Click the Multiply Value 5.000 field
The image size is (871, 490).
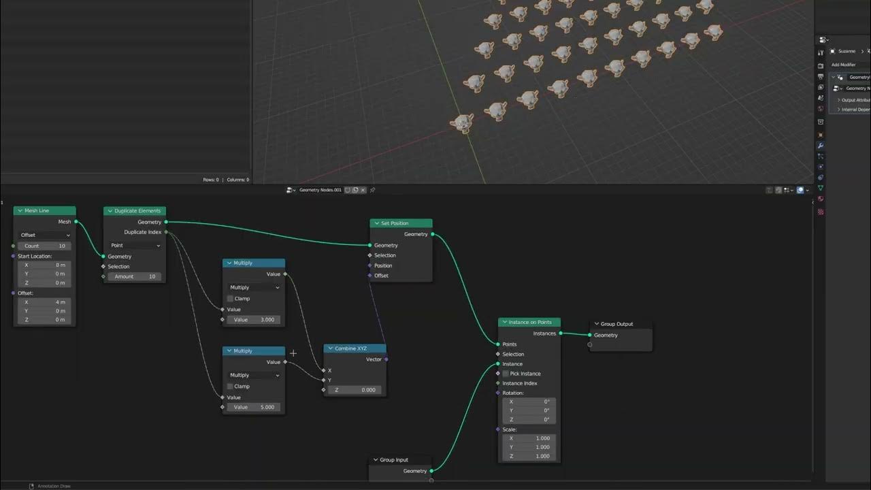(254, 407)
